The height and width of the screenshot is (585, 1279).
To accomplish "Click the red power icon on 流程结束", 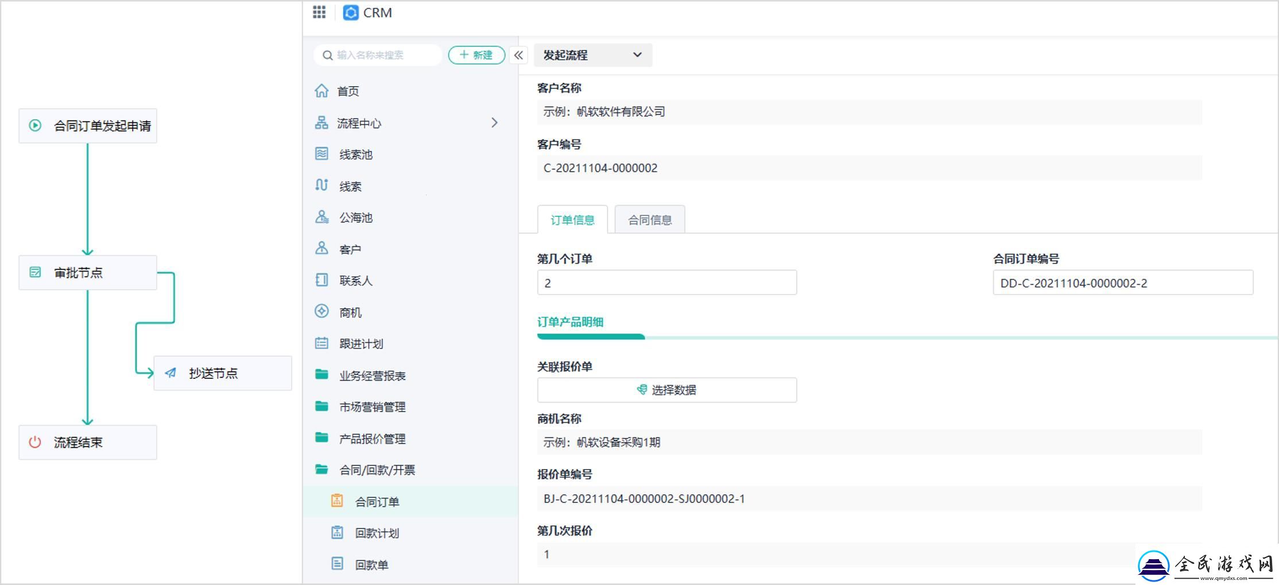I will click(35, 442).
